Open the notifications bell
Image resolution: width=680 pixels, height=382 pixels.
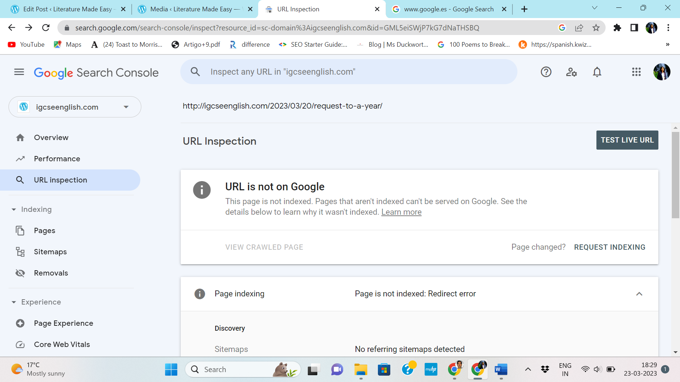(x=597, y=72)
